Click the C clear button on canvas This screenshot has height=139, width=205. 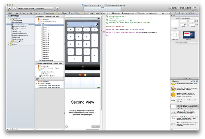click(95, 40)
